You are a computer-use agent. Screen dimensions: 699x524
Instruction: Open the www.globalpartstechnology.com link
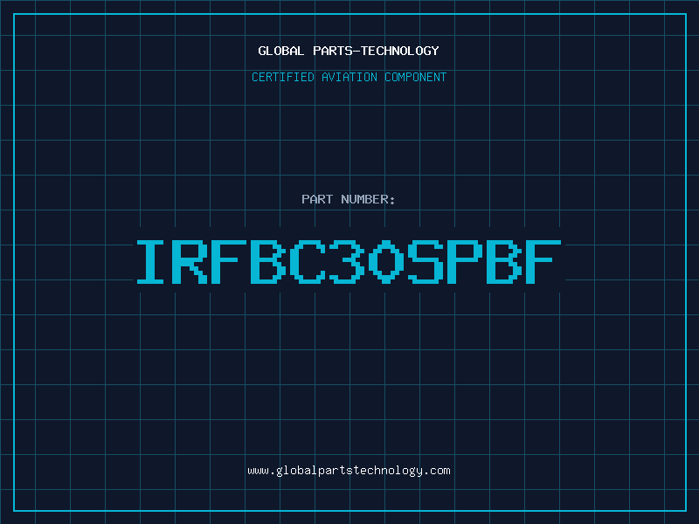[349, 471]
